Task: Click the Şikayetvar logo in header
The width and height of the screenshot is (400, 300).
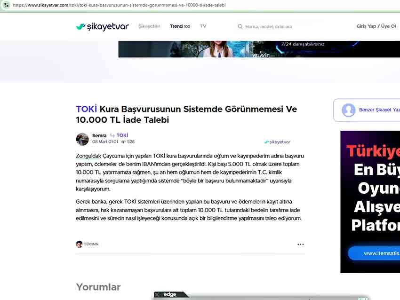Action: point(102,27)
